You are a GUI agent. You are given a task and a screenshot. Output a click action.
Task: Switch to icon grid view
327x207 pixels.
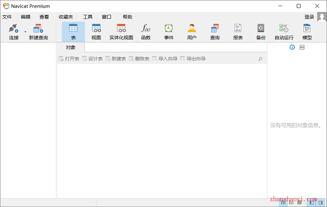pos(283,203)
